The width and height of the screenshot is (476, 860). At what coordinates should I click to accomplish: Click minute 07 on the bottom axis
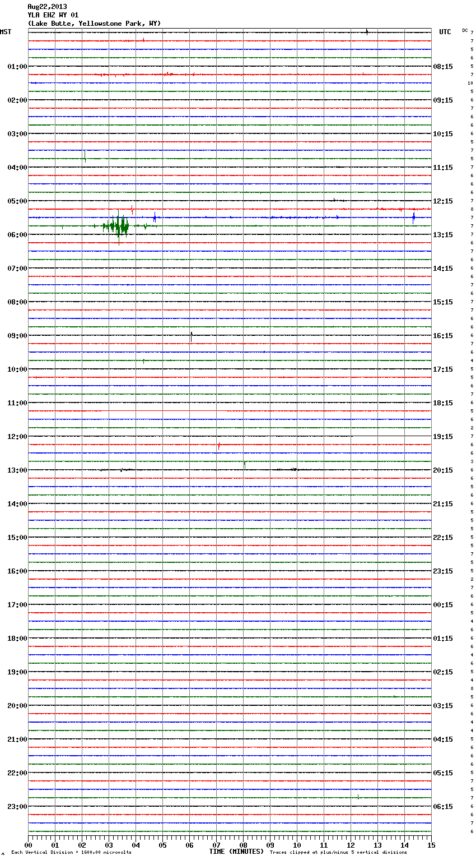216,845
